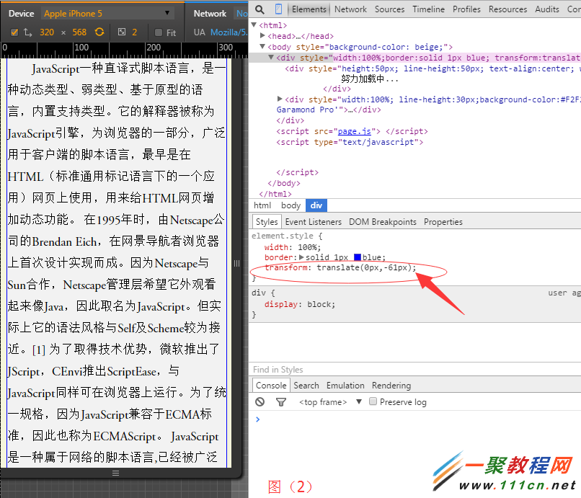Click the console prompt input line
581x498 pixels.
[419, 419]
